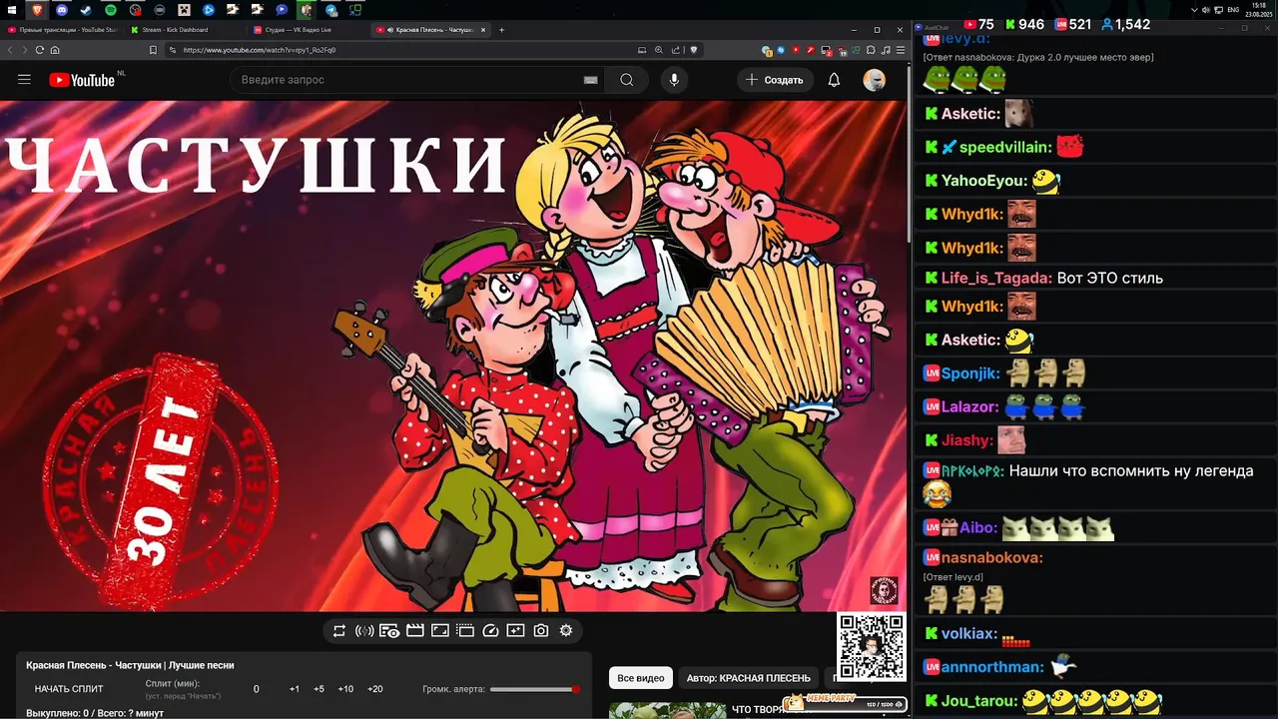The height and width of the screenshot is (719, 1278).
Task: Open Windows Start menu
Action: click(x=12, y=10)
